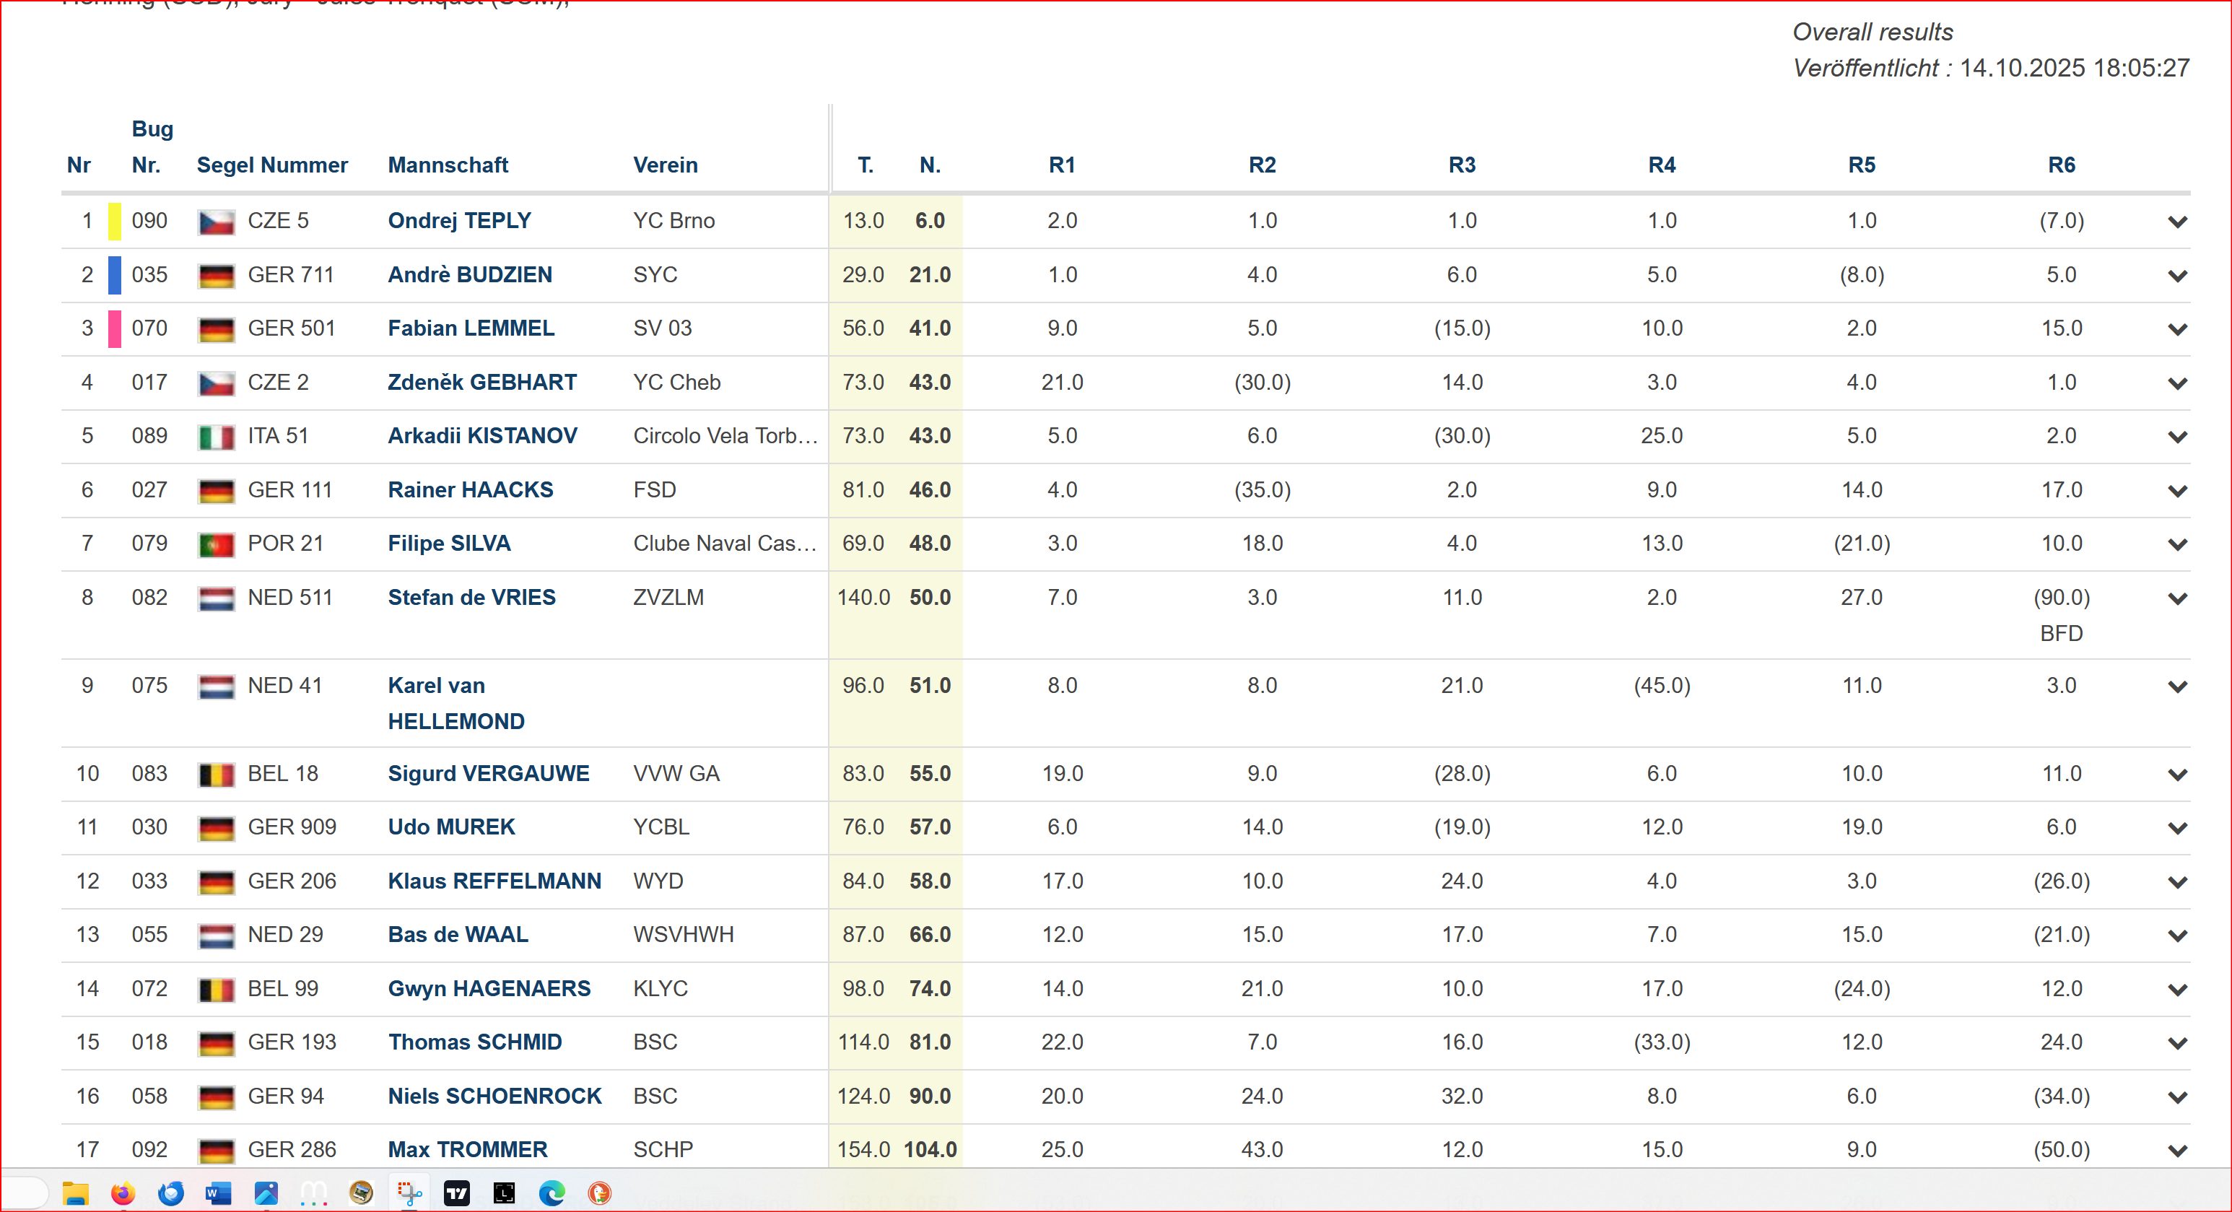This screenshot has width=2232, height=1212.
Task: Open TradingView app in taskbar
Action: (x=457, y=1193)
